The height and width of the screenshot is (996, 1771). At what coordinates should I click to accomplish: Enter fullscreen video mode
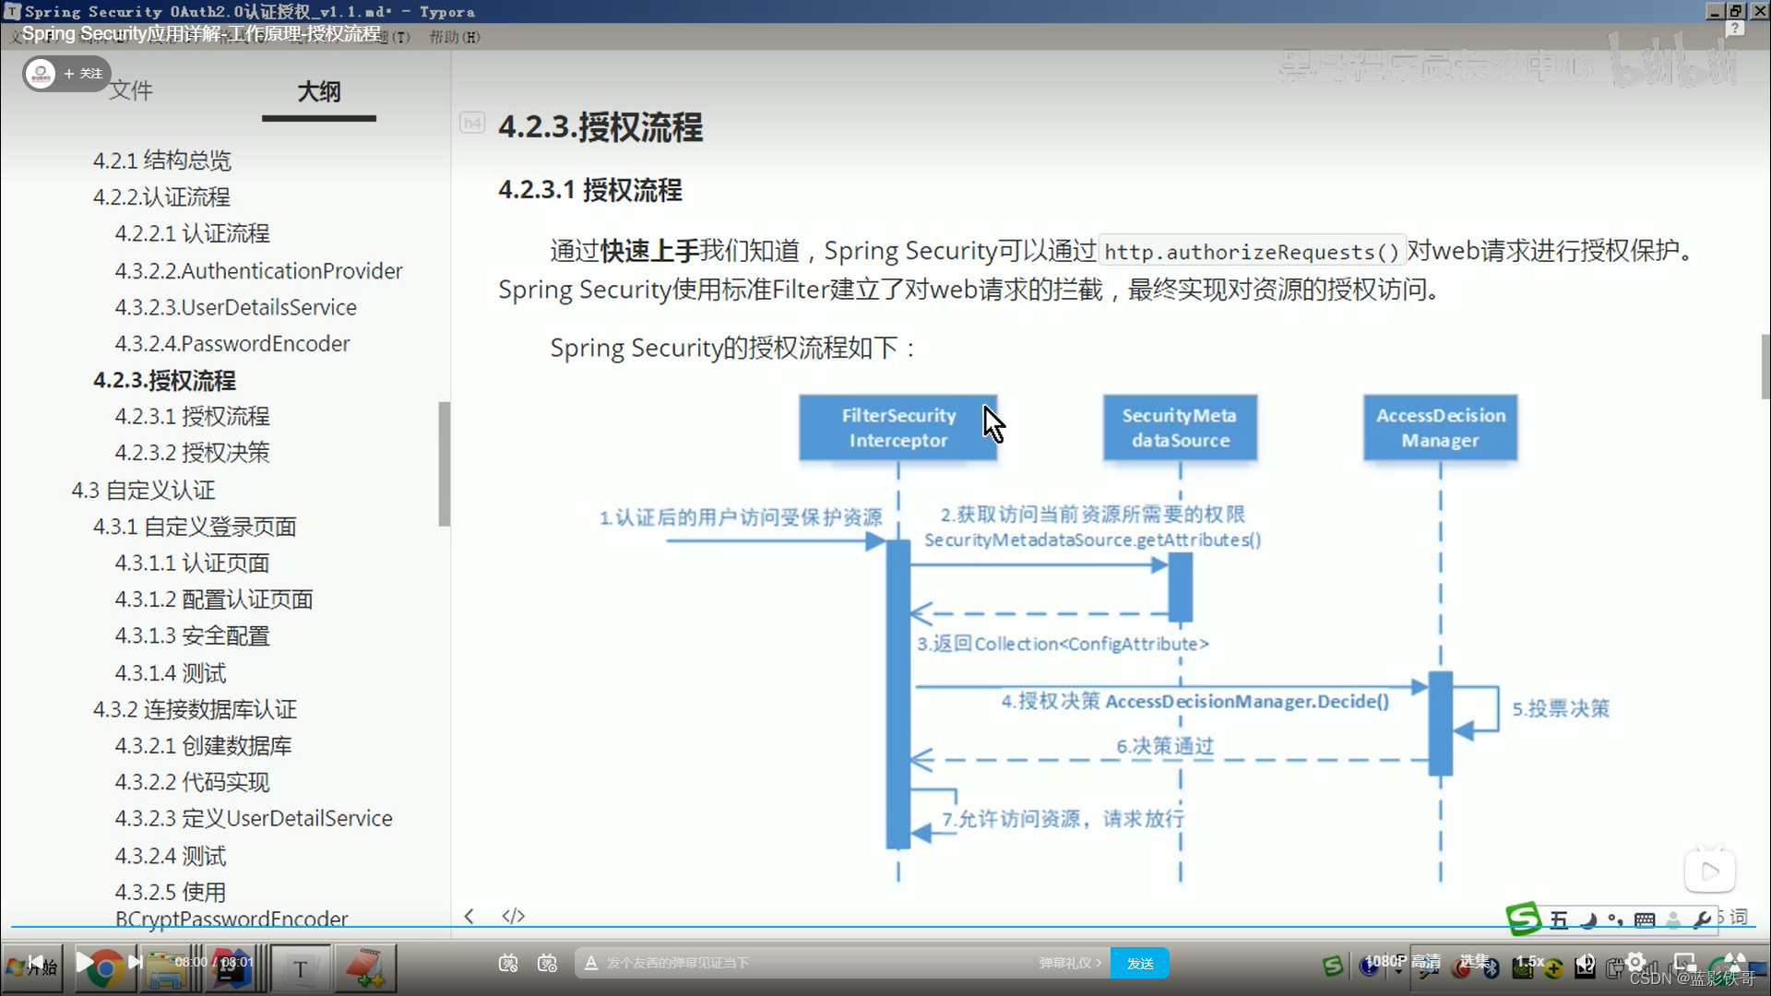[x=1735, y=962]
